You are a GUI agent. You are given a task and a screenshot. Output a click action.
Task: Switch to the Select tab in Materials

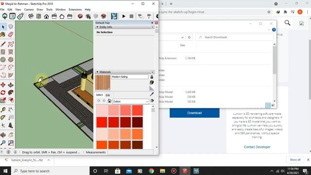(99, 95)
